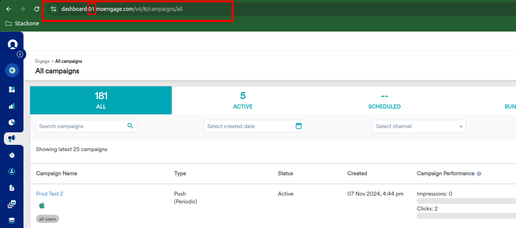Click the Select channel dropdown arrow
The image size is (516, 228).
[461, 126]
